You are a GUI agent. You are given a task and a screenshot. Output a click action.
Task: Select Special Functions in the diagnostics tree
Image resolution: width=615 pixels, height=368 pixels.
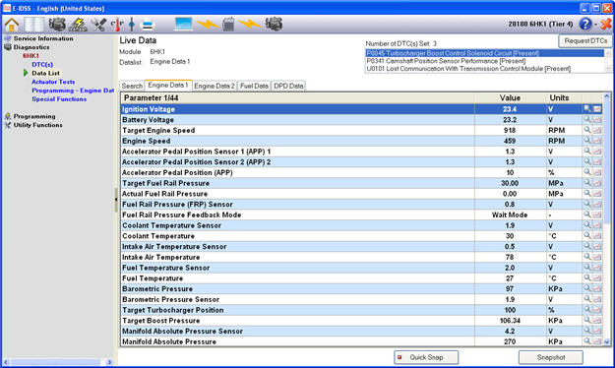59,98
